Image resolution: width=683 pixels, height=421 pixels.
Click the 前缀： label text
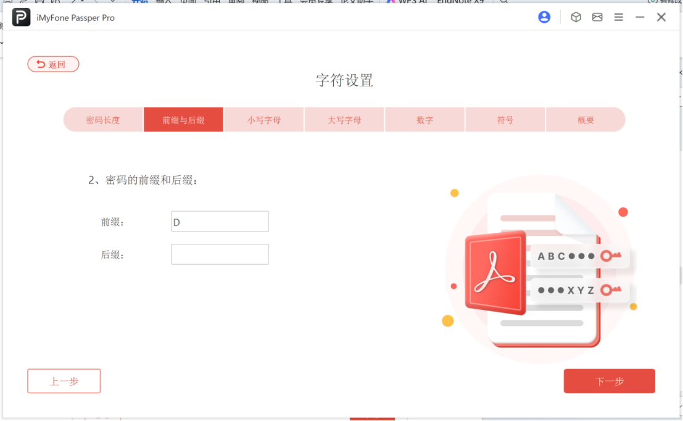(113, 222)
